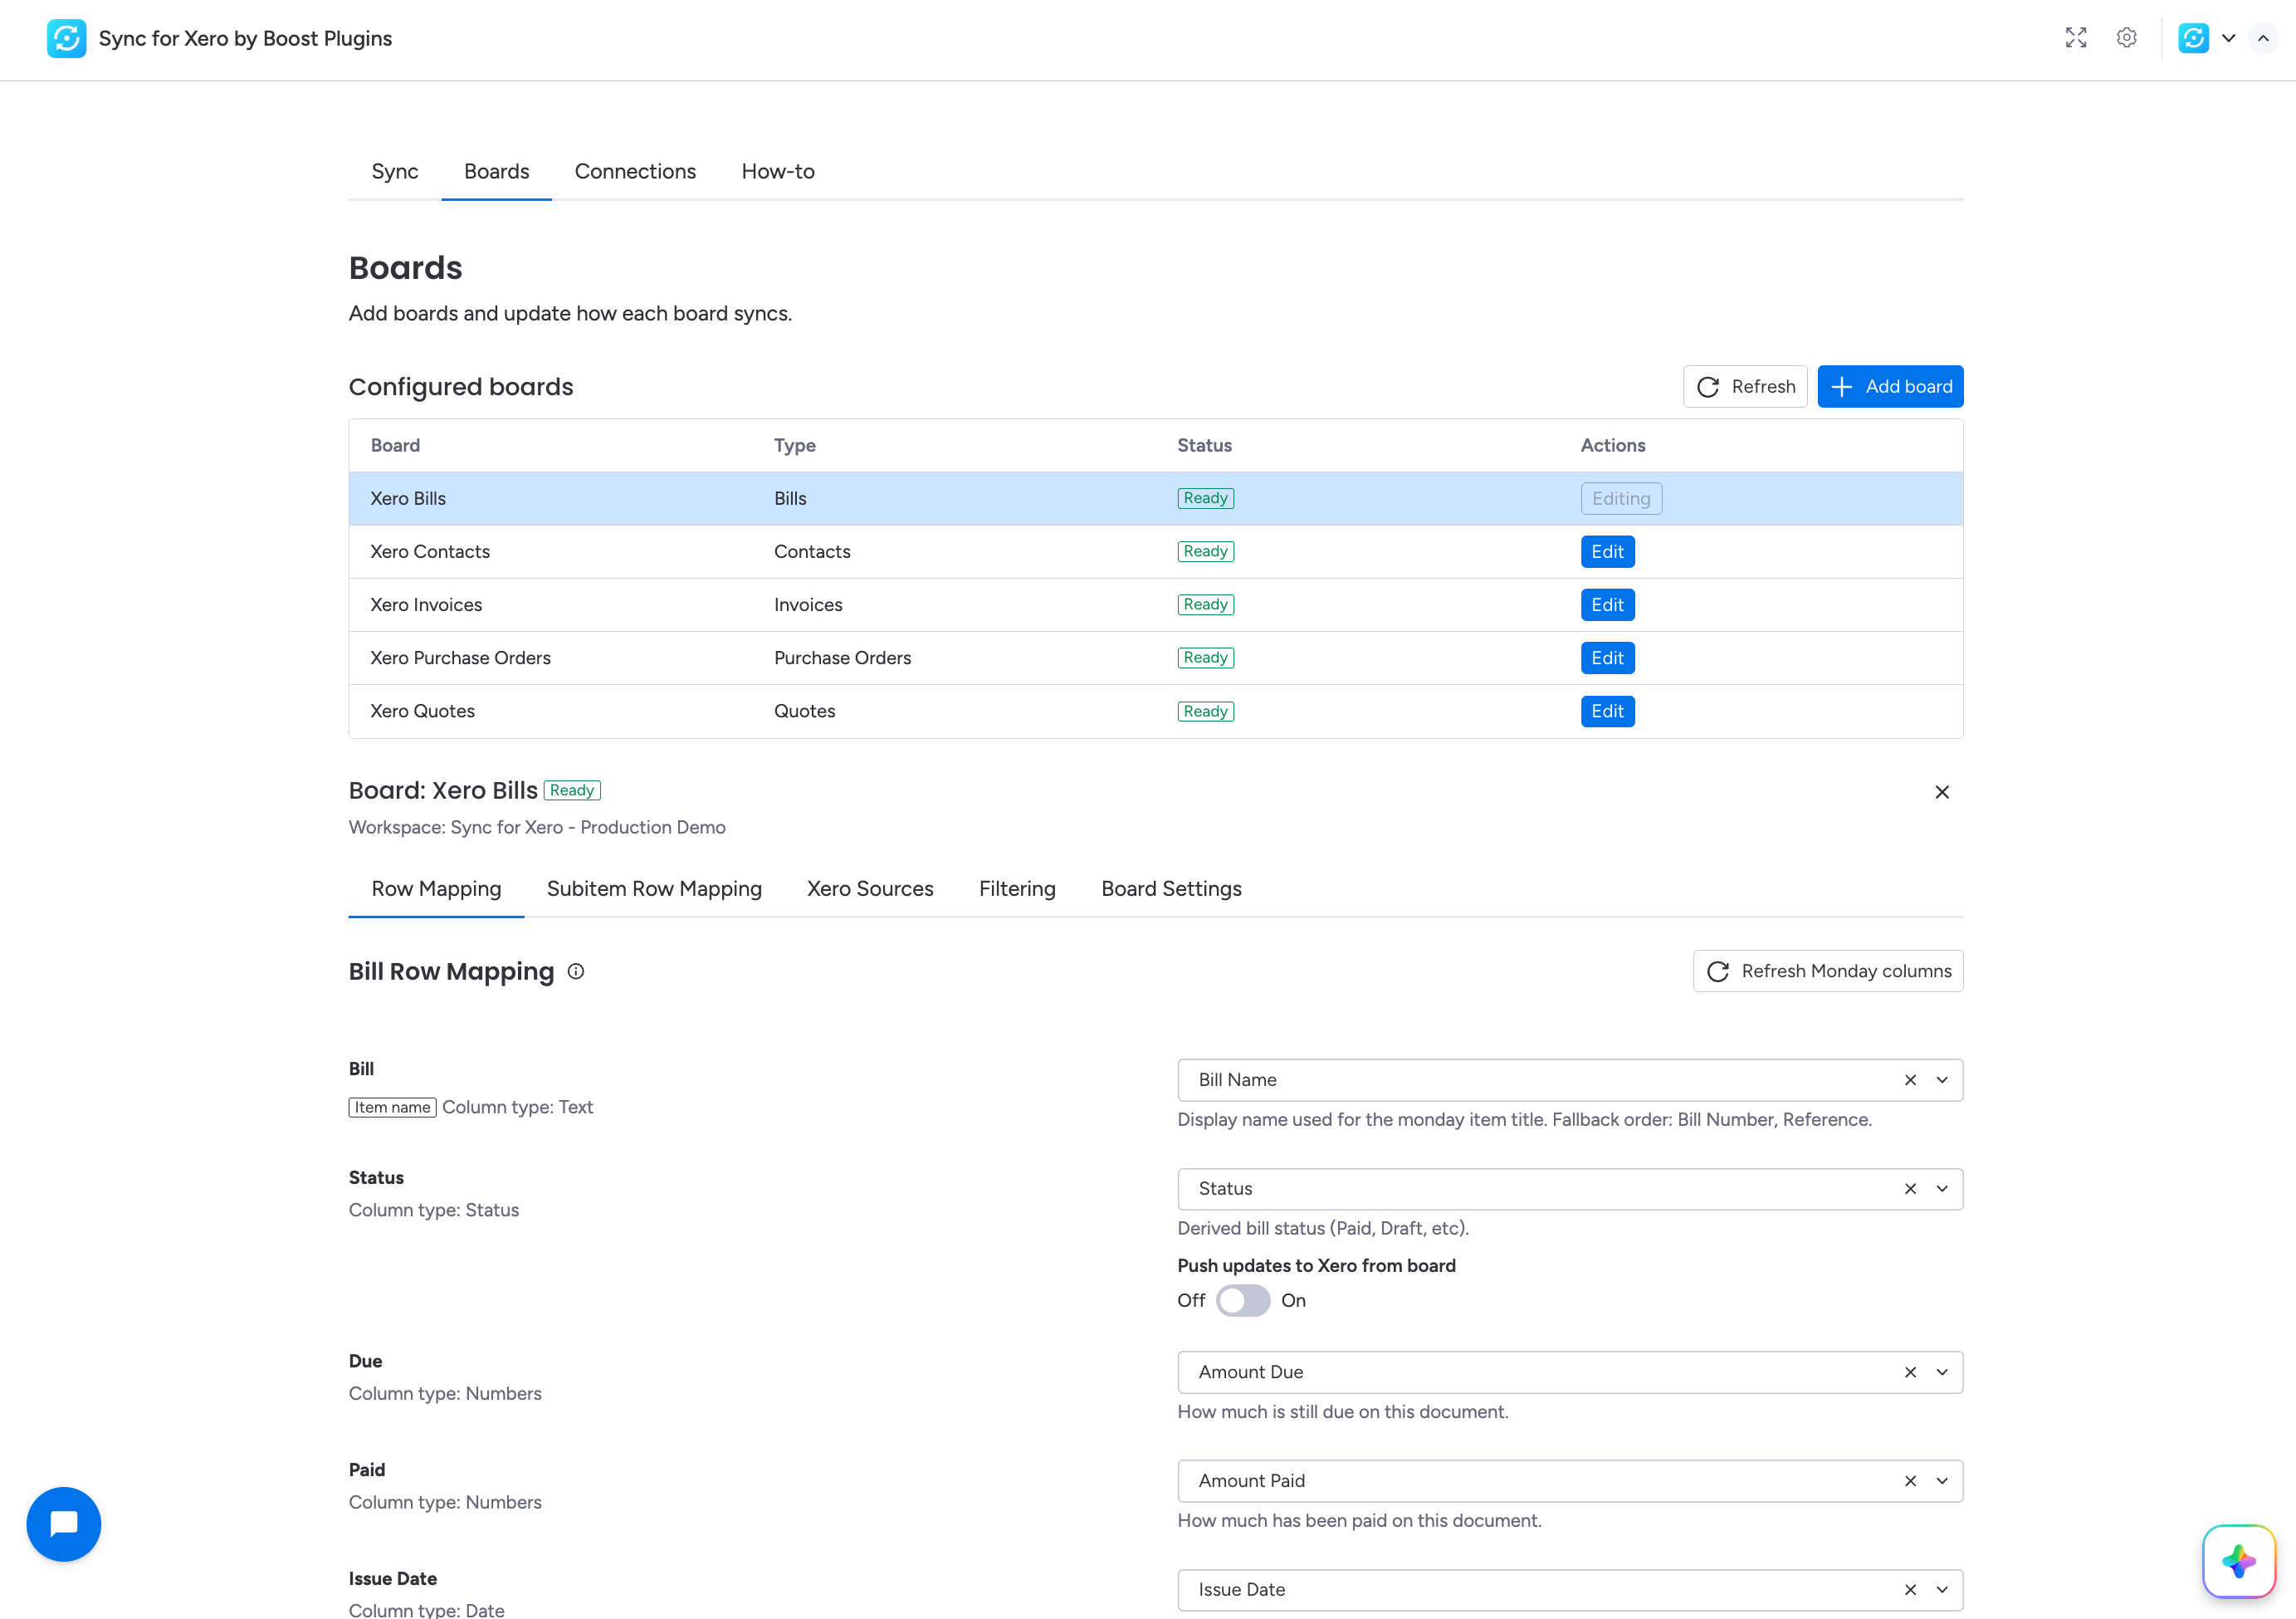Select the Xero Contacts board name
The height and width of the screenshot is (1619, 2296).
(430, 552)
